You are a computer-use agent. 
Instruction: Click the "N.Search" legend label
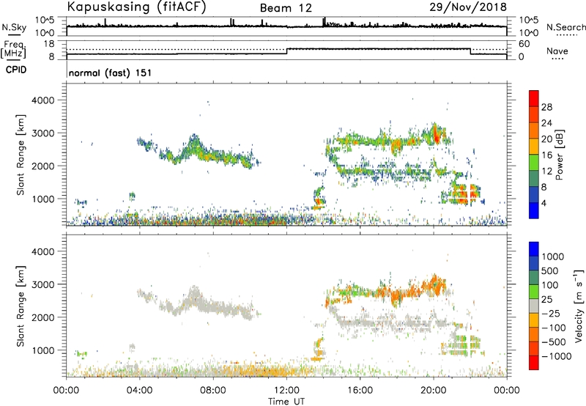pyautogui.click(x=565, y=27)
